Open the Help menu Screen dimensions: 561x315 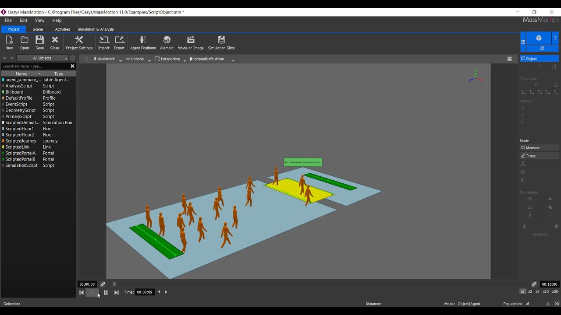click(57, 20)
